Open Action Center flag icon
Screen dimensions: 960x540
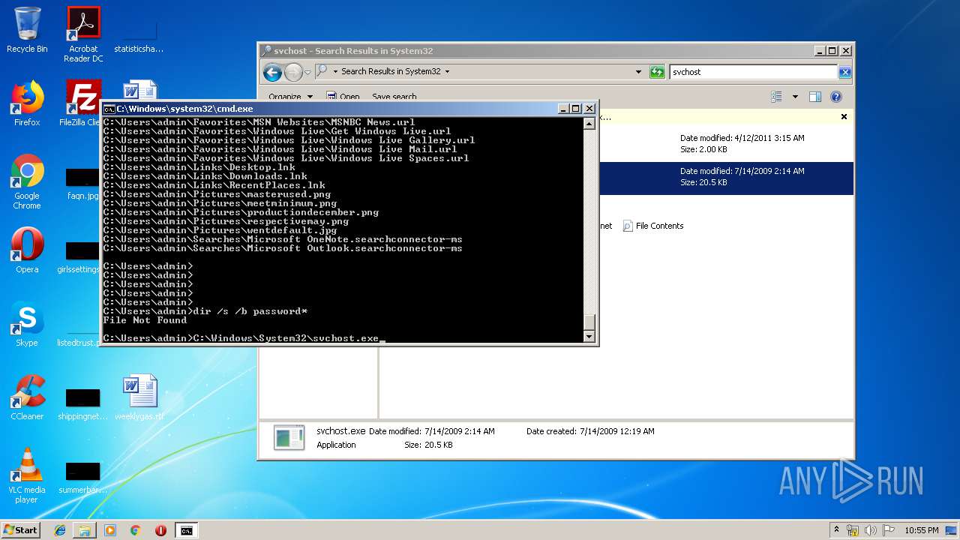(888, 530)
